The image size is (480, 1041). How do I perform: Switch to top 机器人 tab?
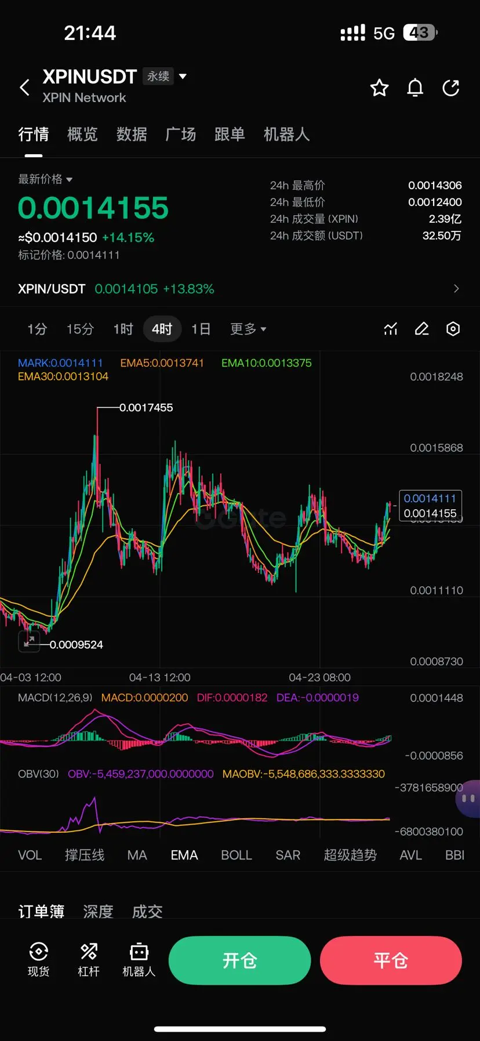[286, 135]
